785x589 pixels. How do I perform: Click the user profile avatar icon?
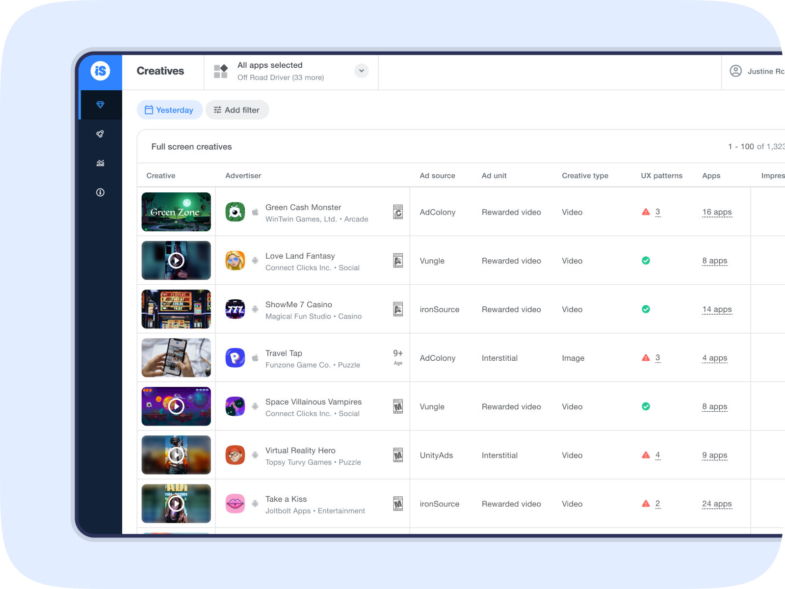point(735,71)
